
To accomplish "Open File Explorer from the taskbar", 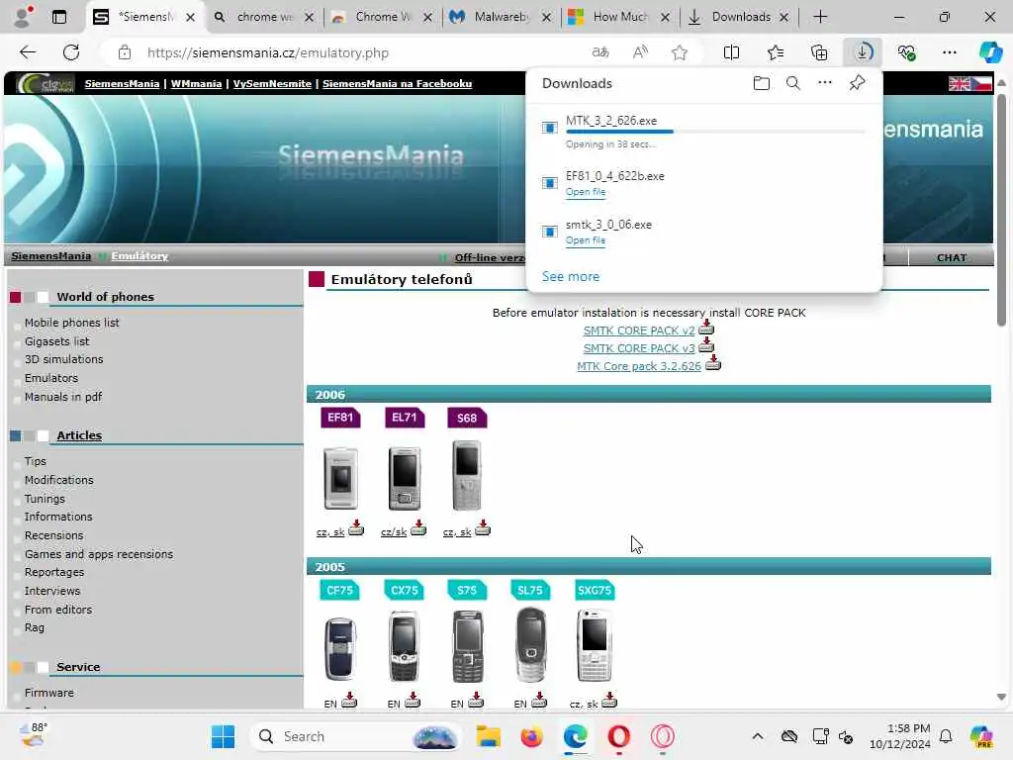I will (x=489, y=736).
